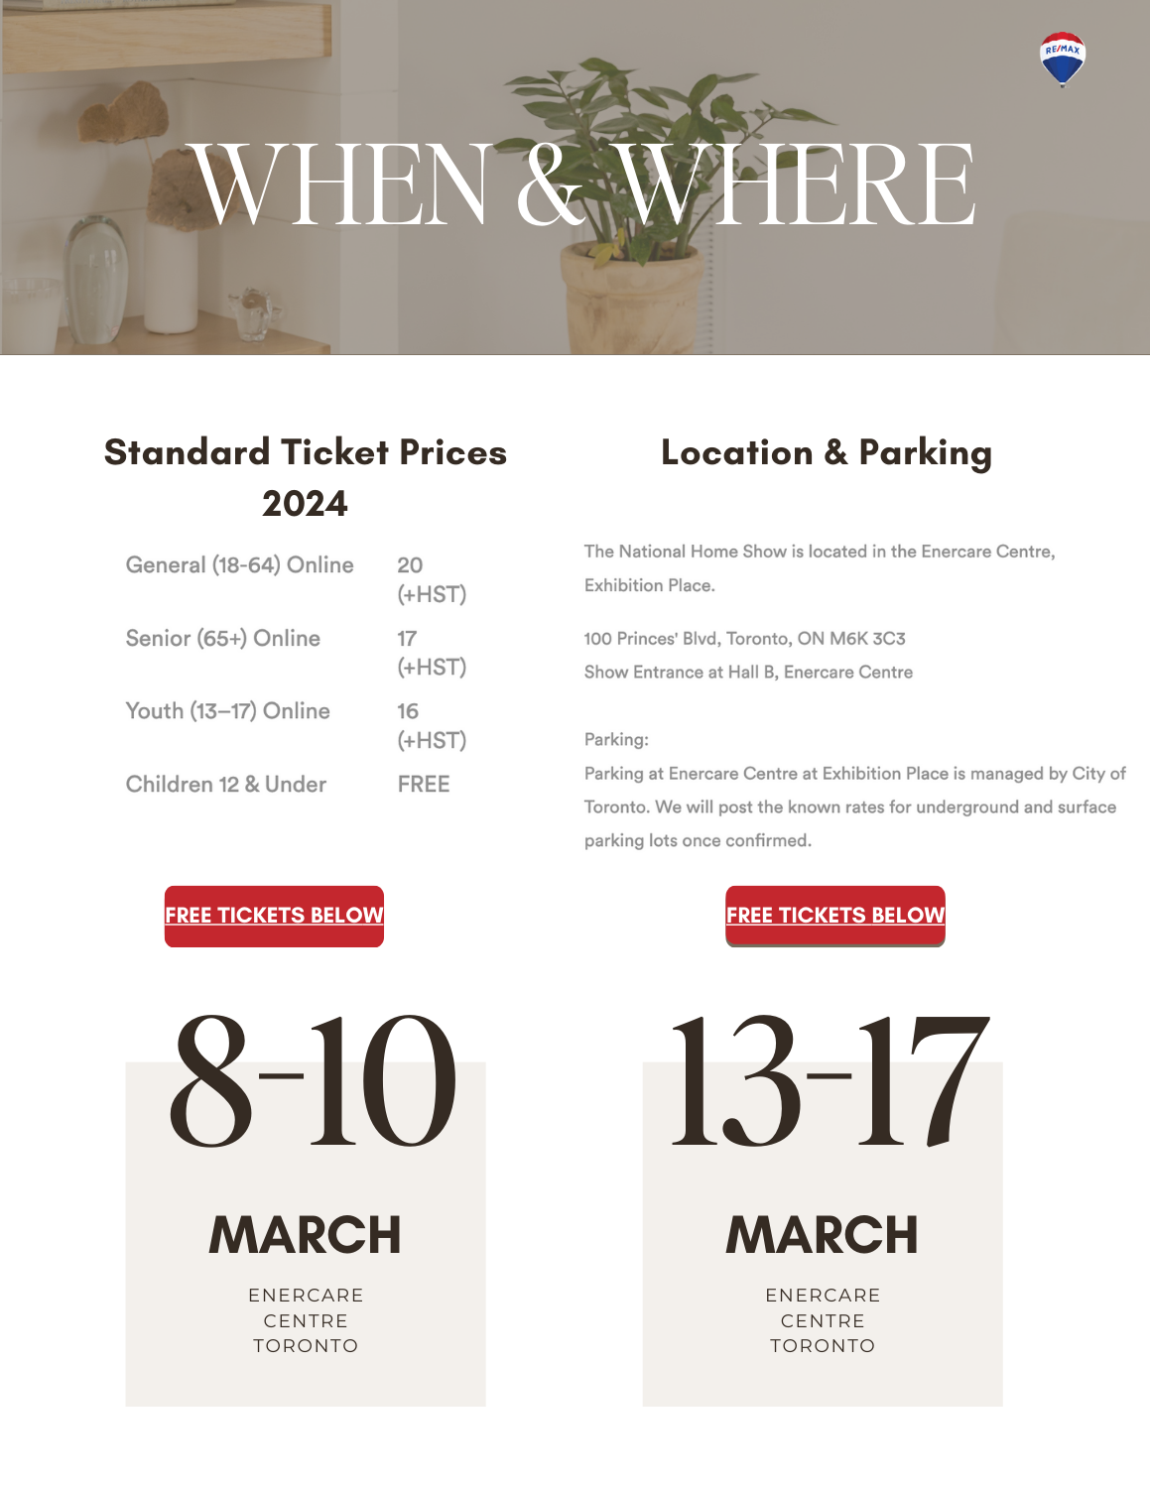Click the Parking: label
The height and width of the screenshot is (1488, 1150).
pyautogui.click(x=616, y=739)
